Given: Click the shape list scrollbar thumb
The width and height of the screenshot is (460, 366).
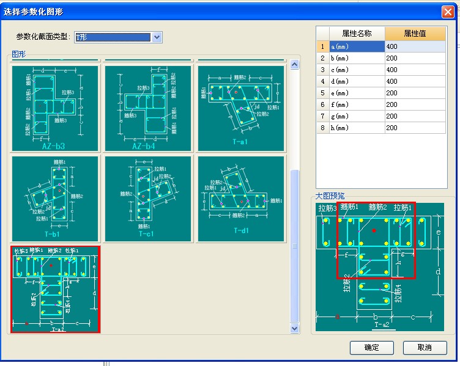Looking at the screenshot, I should click(x=295, y=246).
